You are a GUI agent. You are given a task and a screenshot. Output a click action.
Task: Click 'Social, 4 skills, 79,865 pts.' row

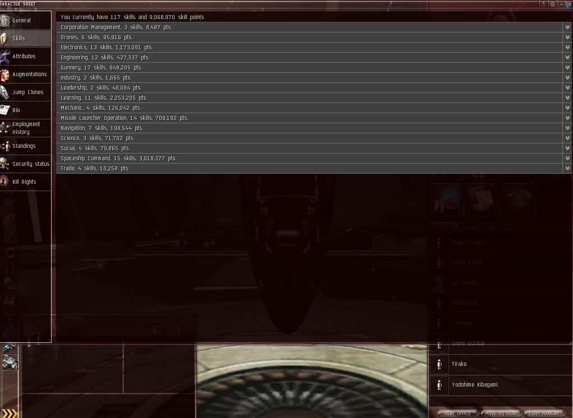click(x=314, y=148)
